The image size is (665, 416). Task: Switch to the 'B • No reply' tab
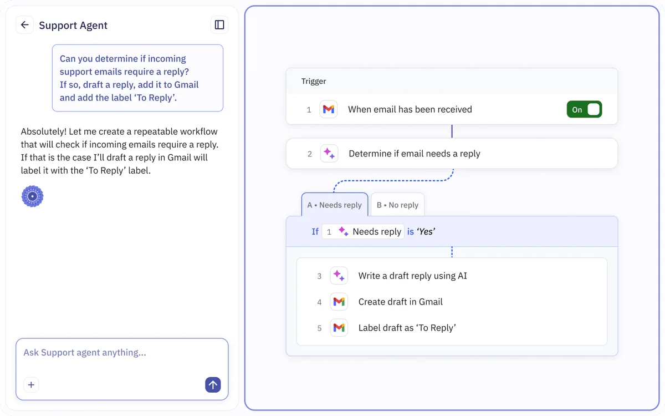(397, 205)
